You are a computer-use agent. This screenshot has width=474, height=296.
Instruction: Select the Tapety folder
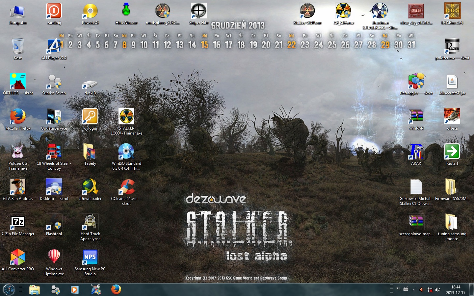click(x=90, y=155)
